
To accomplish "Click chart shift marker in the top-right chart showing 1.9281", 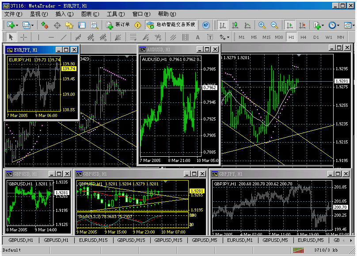I will (299, 55).
